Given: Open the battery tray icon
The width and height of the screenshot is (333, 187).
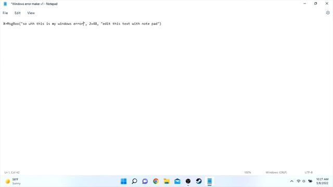Looking at the screenshot, I should [310, 181].
